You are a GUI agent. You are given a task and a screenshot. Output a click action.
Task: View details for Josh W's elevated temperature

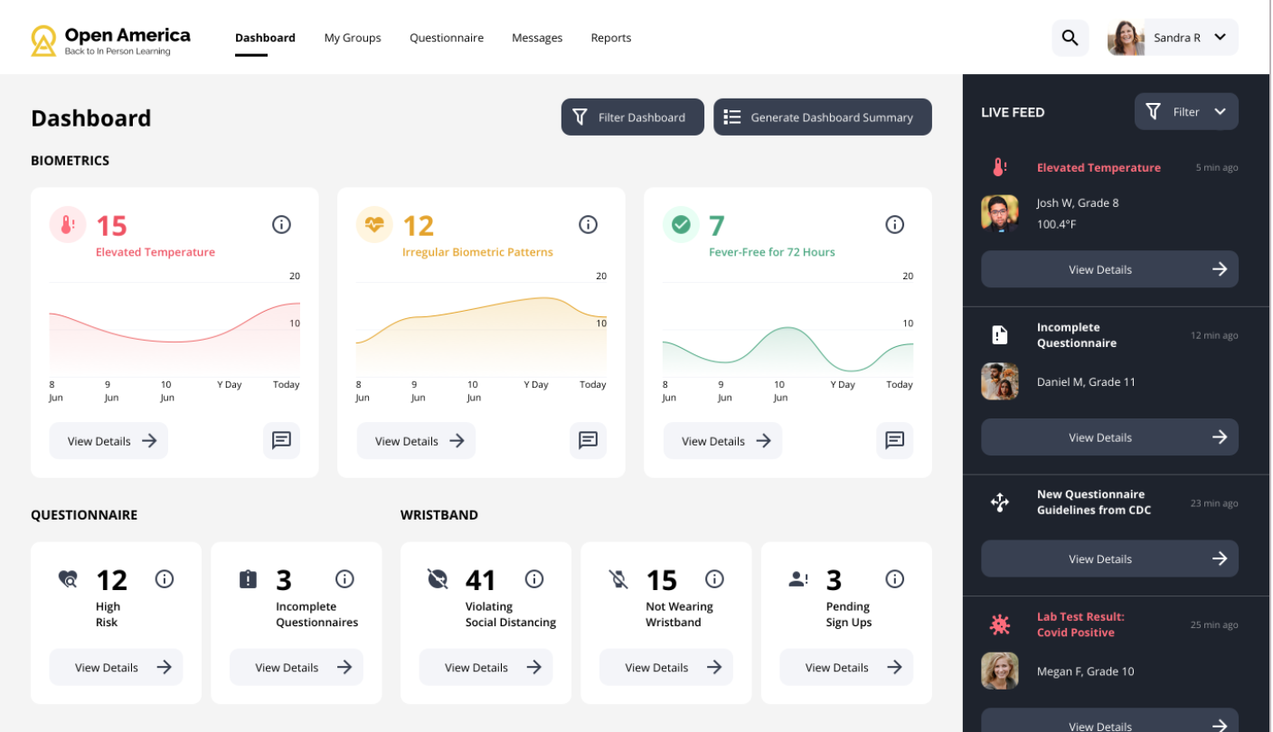coord(1109,268)
